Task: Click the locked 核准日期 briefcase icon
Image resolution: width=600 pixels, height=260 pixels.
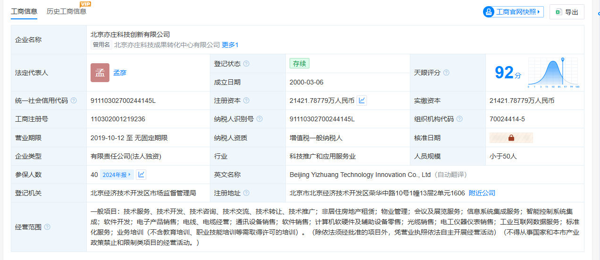Action: [x=511, y=138]
